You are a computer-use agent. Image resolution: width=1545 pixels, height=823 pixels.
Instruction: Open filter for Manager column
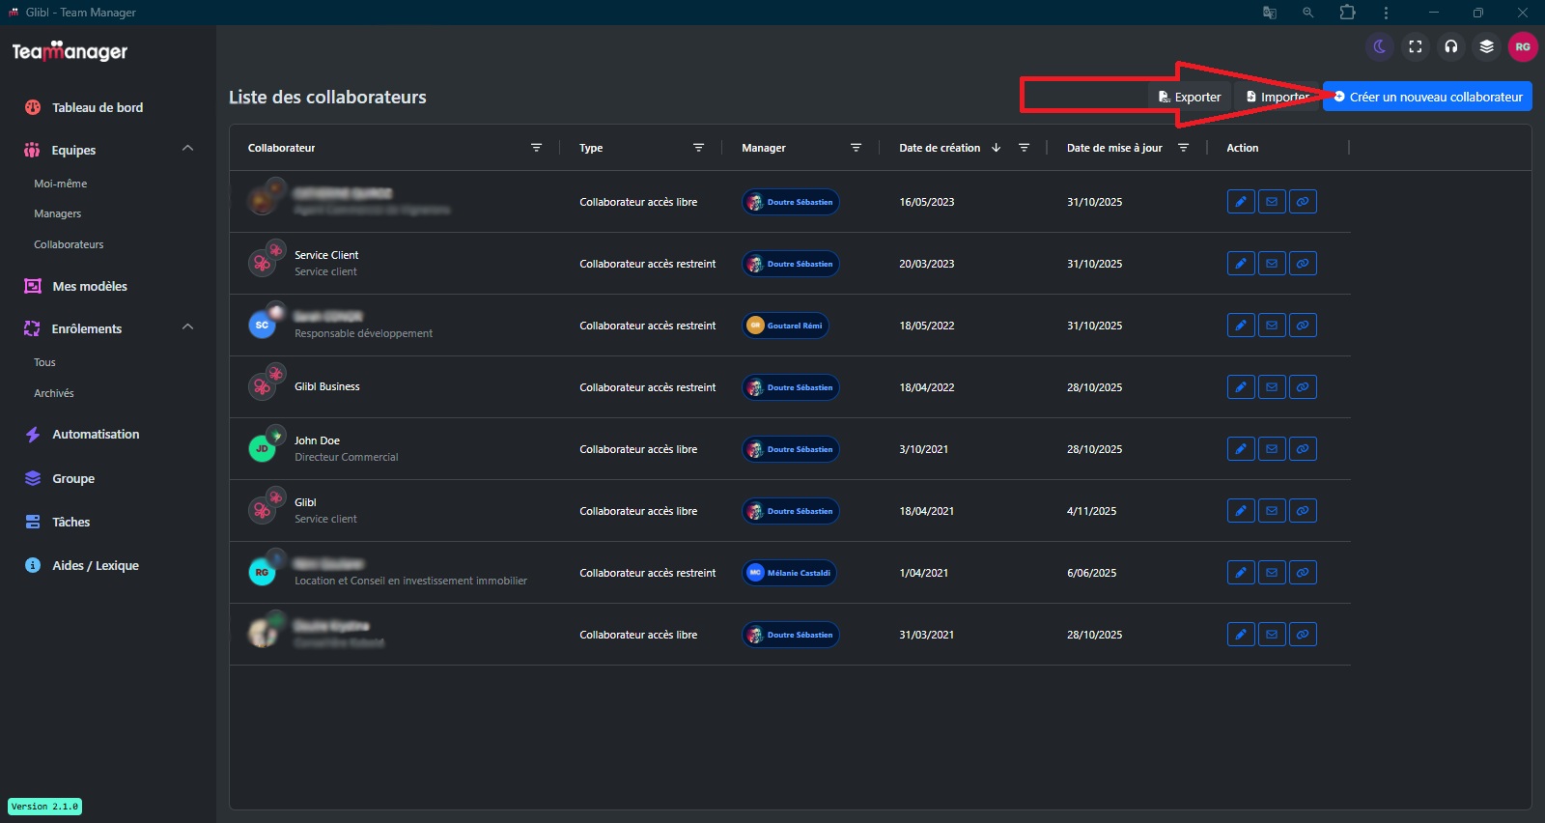click(856, 148)
